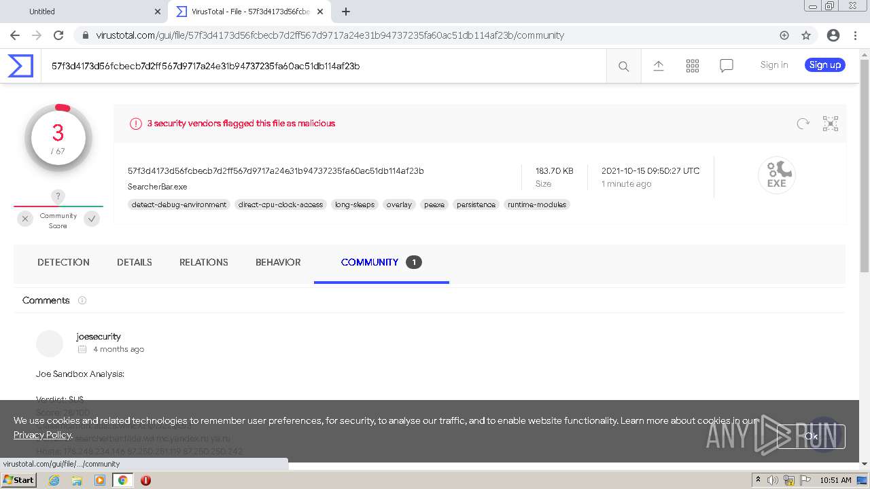Show hidden tray icons arrow

point(758,480)
